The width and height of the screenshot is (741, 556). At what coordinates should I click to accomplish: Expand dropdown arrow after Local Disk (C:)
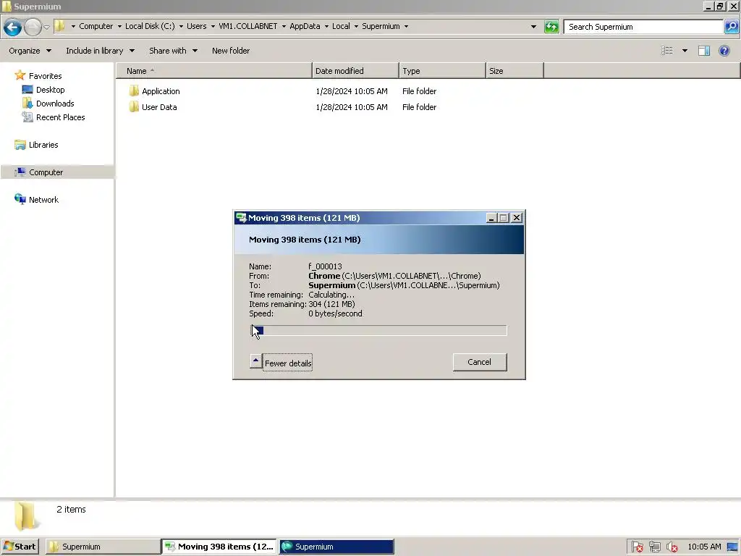coord(181,27)
